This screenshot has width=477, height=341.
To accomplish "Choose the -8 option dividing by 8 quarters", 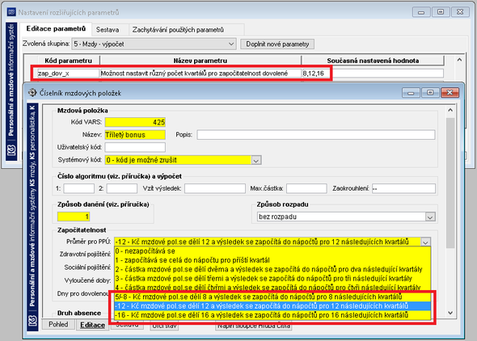I will [x=272, y=297].
